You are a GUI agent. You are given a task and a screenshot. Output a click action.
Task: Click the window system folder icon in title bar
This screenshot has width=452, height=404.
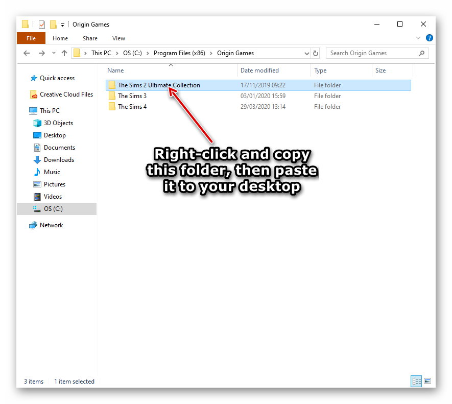[26, 24]
